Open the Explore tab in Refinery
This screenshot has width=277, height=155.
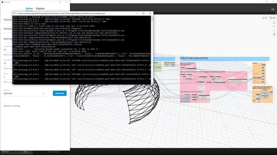[x=40, y=9]
